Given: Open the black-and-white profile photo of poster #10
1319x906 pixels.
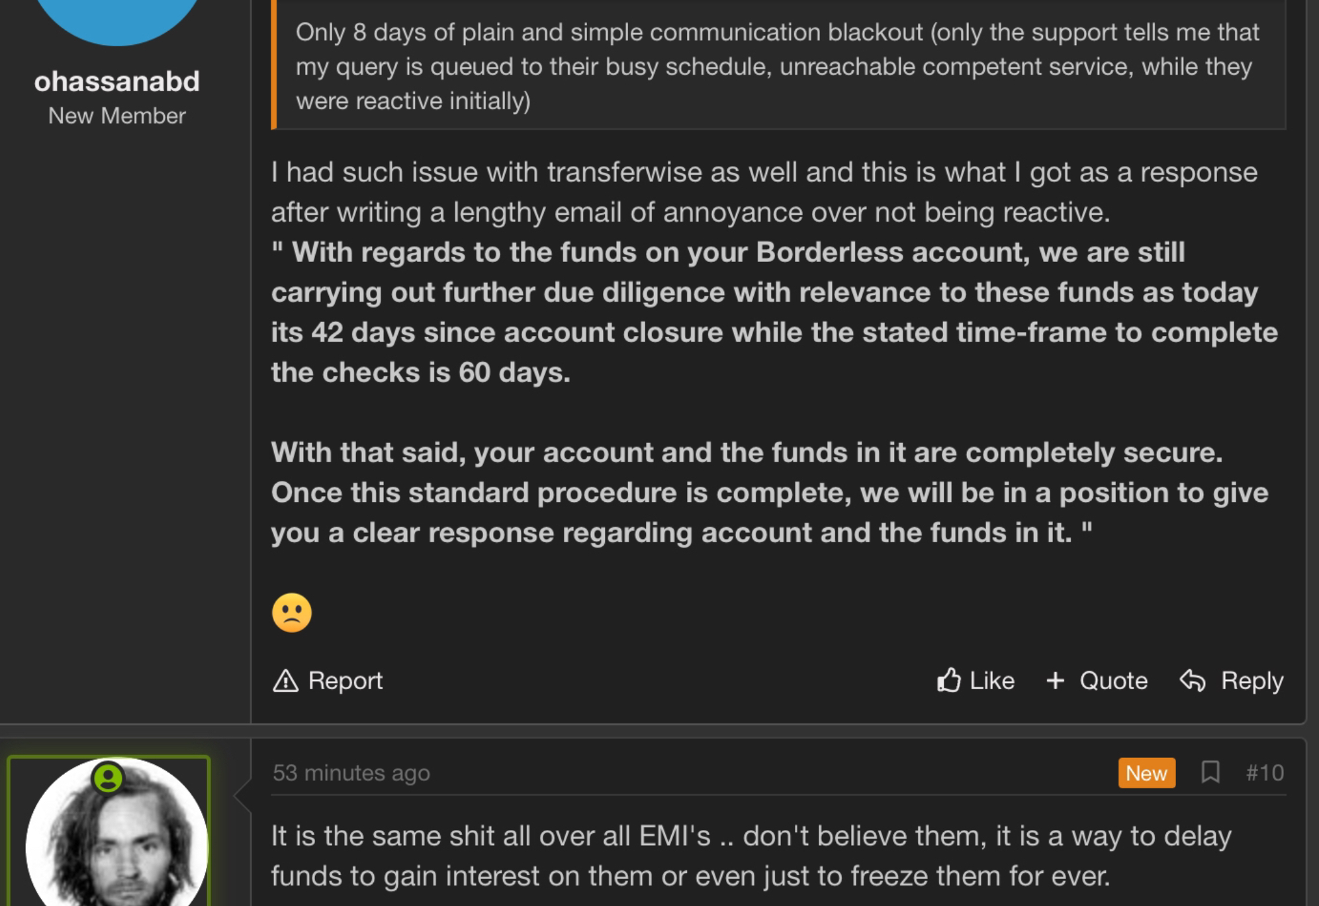Looking at the screenshot, I should 117,833.
